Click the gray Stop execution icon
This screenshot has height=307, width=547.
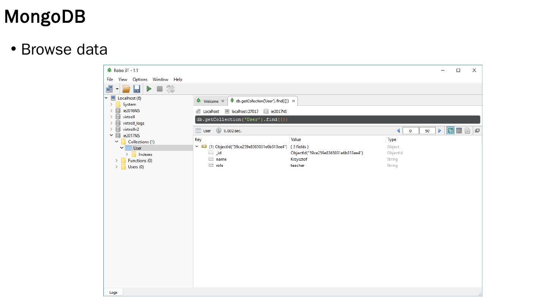pyautogui.click(x=160, y=89)
